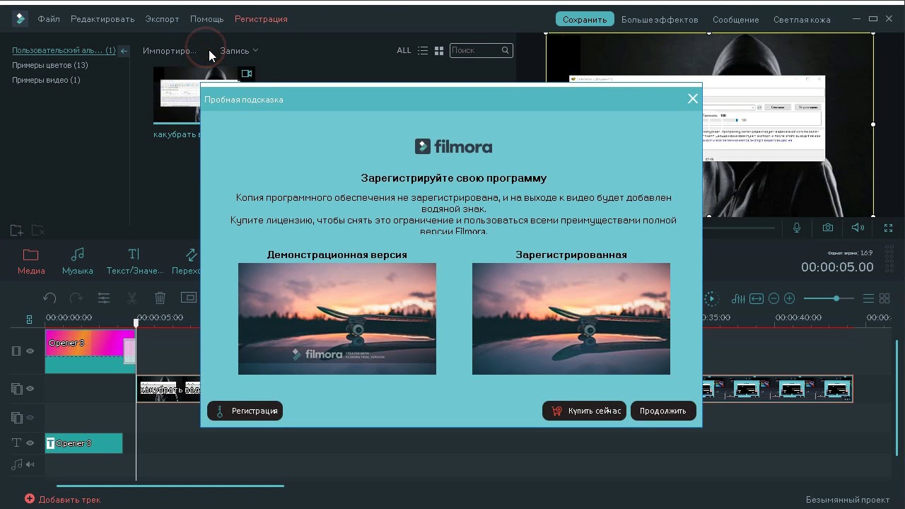Click the Сохранить button
The image size is (905, 509).
585,20
